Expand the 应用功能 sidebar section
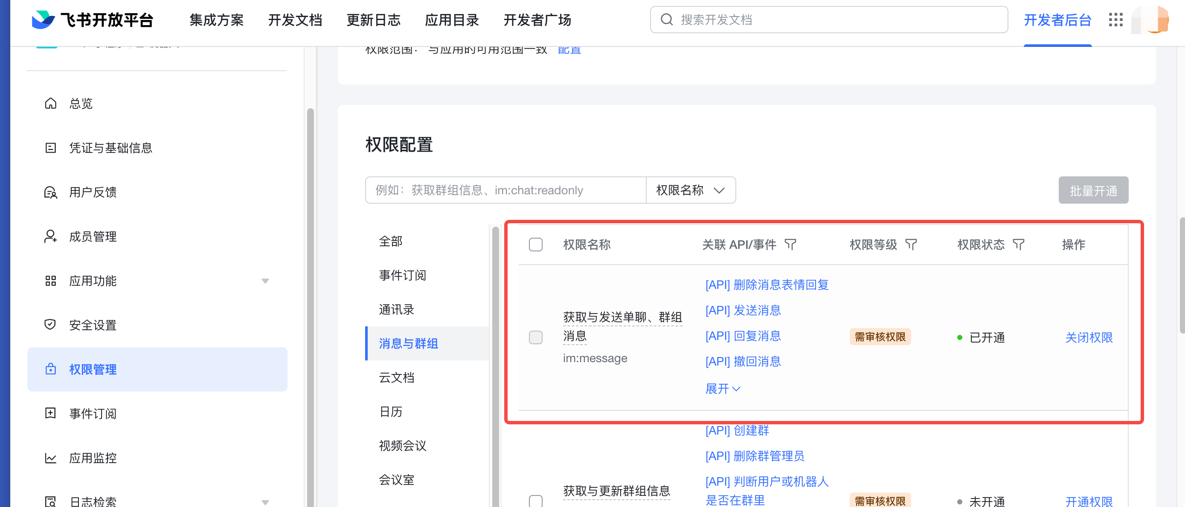 [x=265, y=281]
